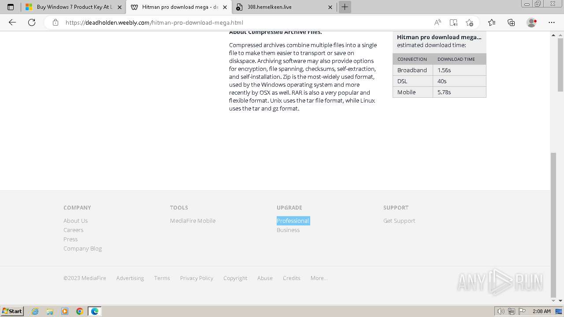Open the tab actions menu icon
This screenshot has width=564, height=317.
11,7
